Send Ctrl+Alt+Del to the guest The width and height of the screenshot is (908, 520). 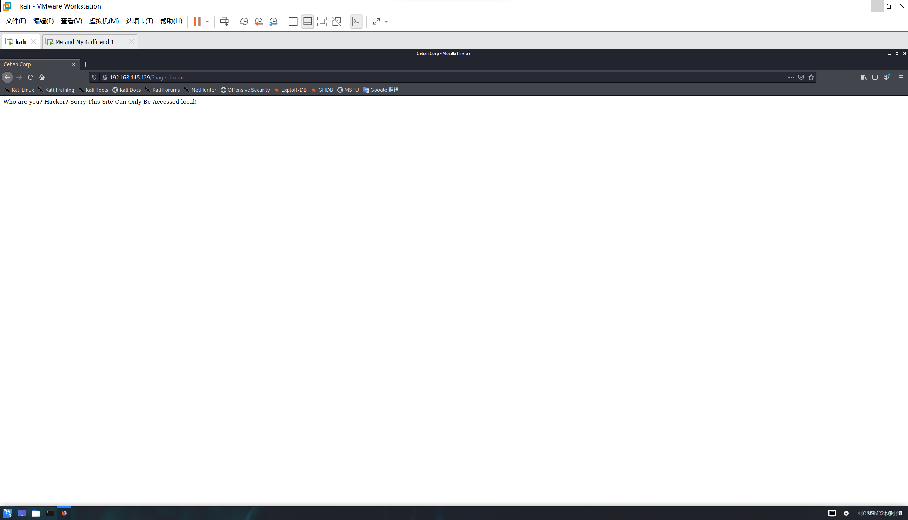224,21
